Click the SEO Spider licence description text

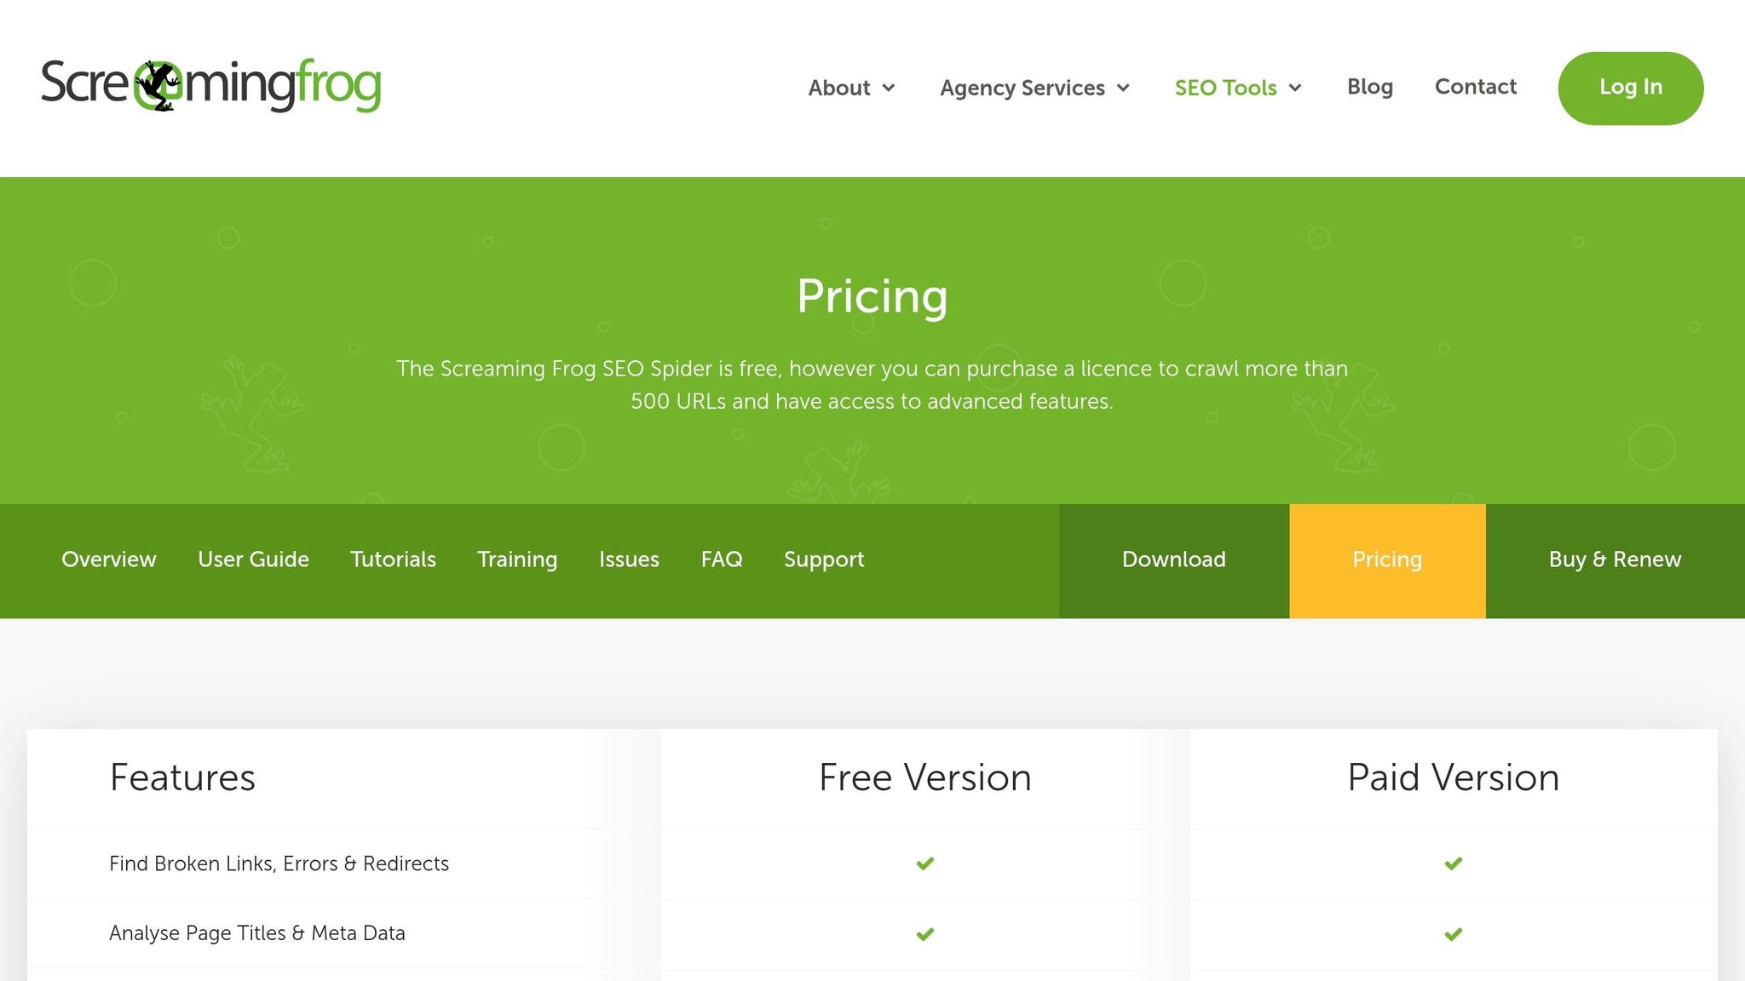pyautogui.click(x=872, y=385)
